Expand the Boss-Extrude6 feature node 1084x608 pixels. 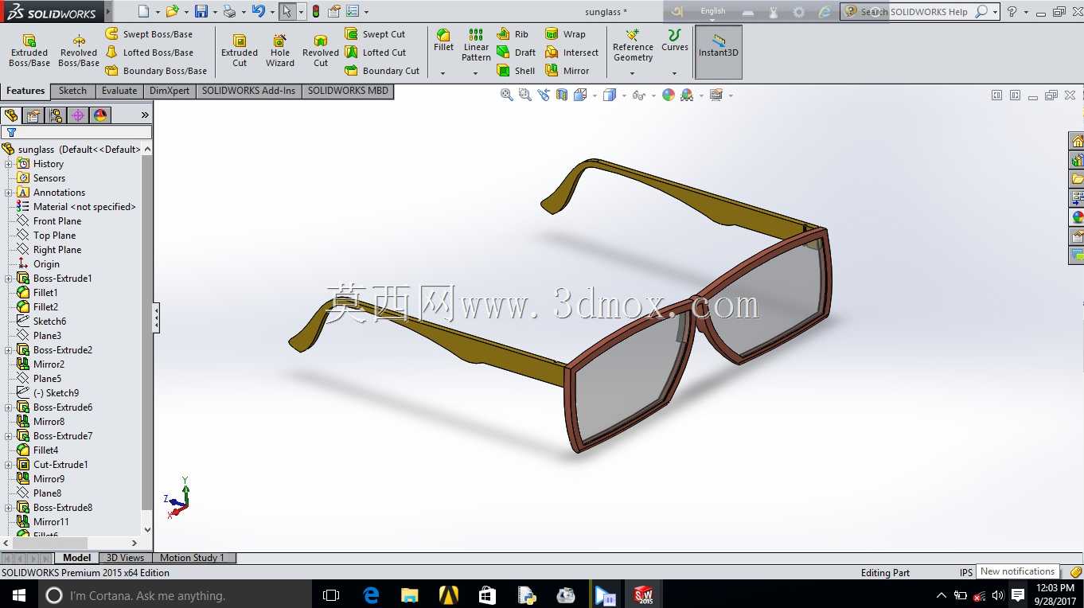pos(9,407)
